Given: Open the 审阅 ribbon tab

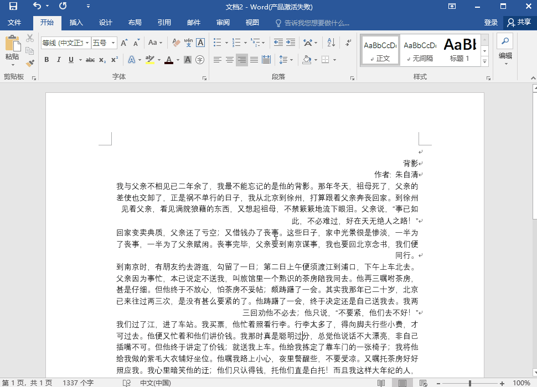Looking at the screenshot, I should 223,23.
